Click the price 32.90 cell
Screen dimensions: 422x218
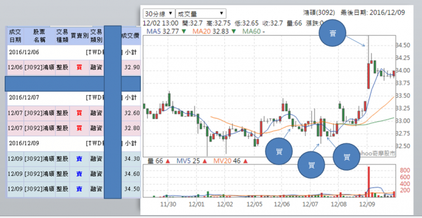coord(132,67)
